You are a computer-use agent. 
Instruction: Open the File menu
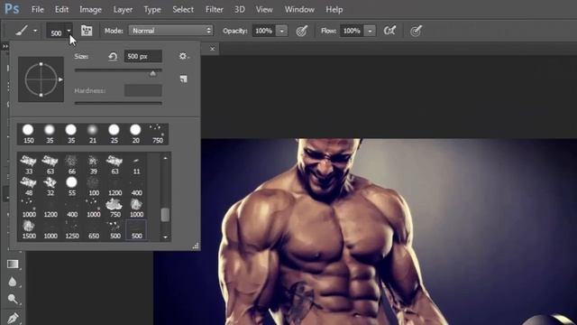coord(38,10)
